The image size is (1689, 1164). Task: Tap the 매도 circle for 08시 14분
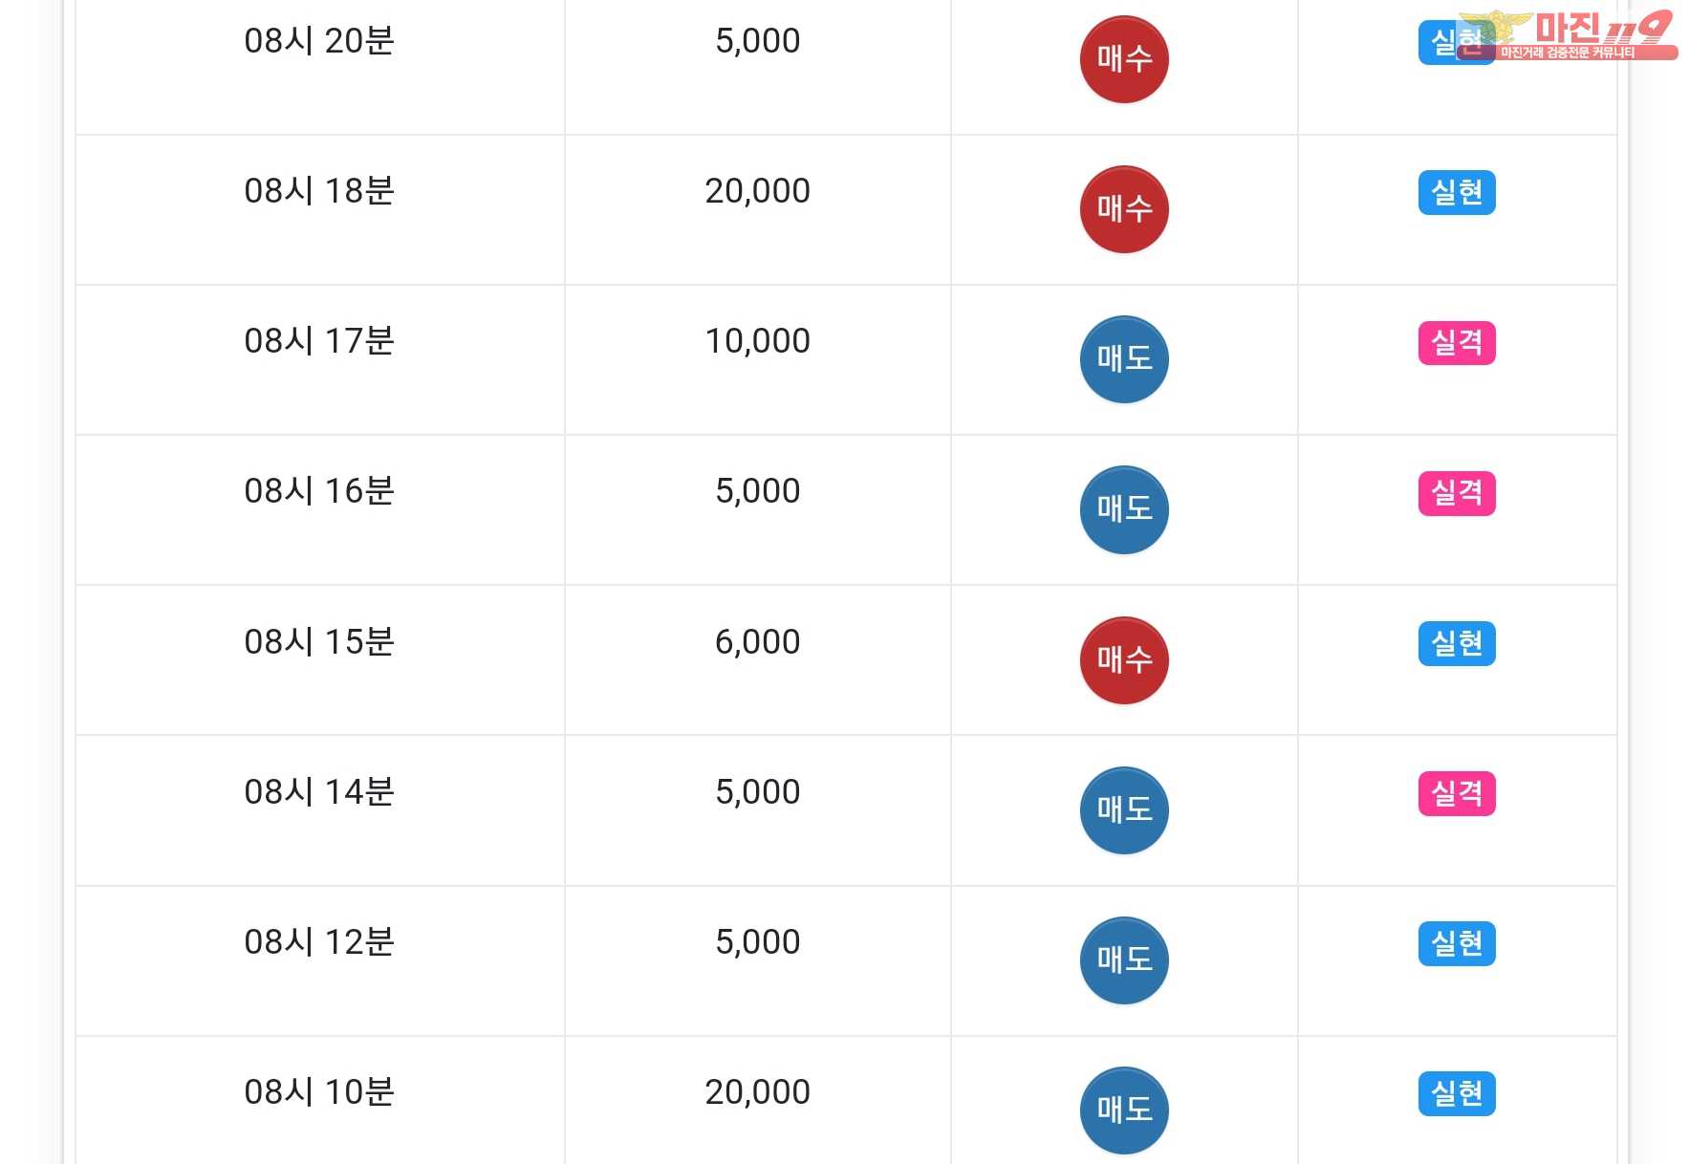(x=1124, y=810)
